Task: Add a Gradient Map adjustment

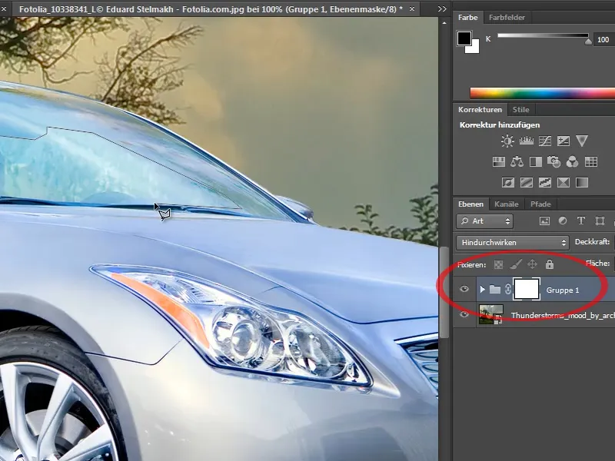Action: pyautogui.click(x=582, y=182)
